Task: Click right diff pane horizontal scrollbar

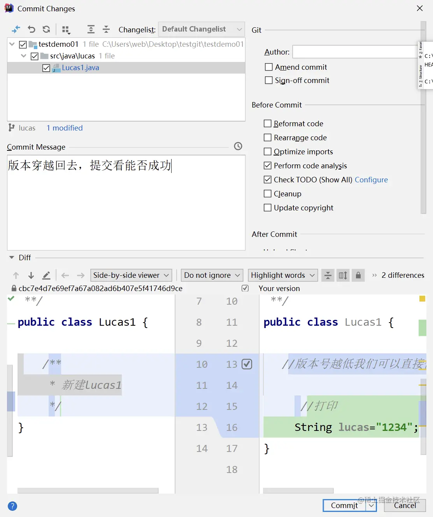Action: pos(298,491)
